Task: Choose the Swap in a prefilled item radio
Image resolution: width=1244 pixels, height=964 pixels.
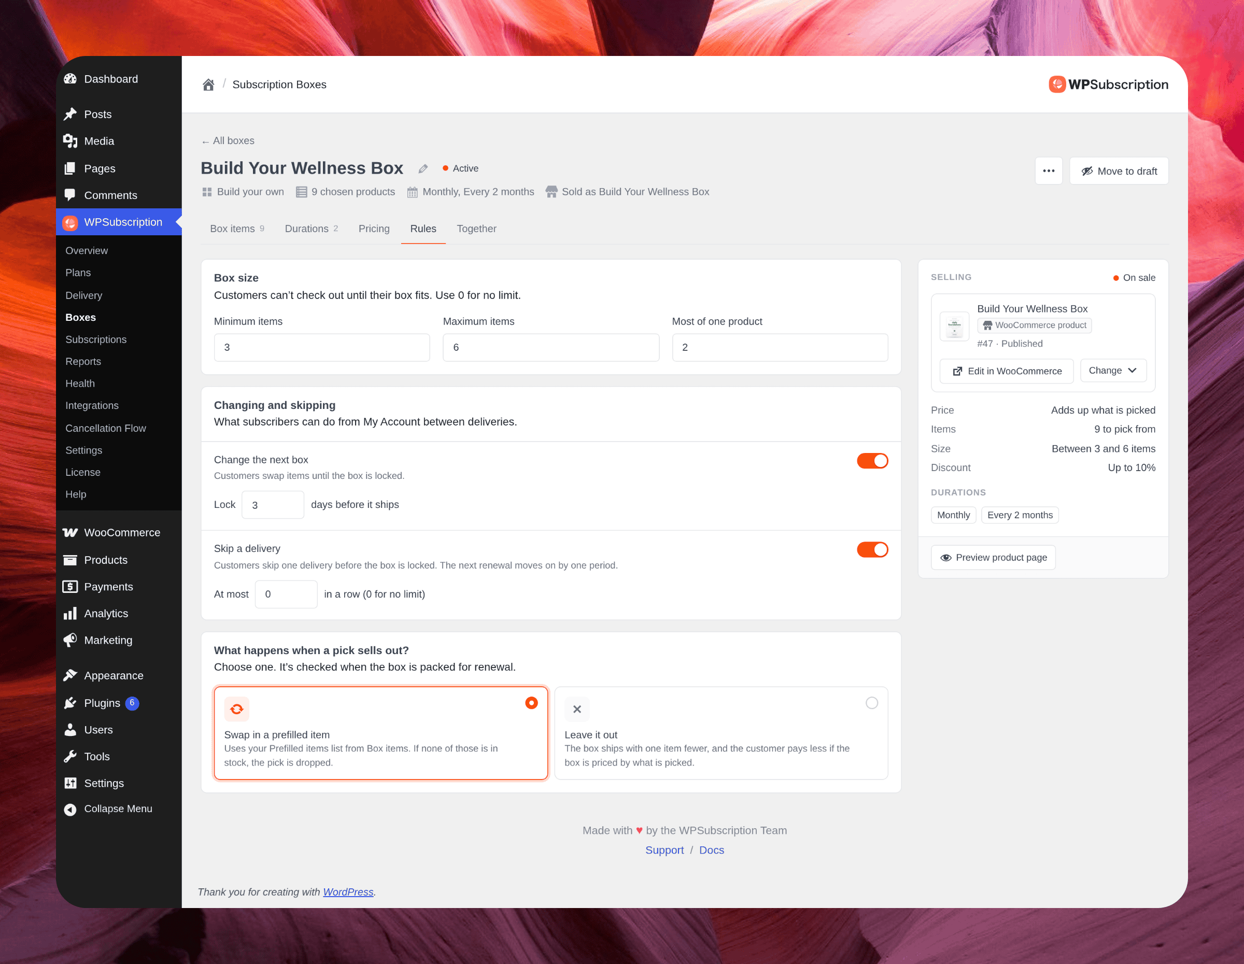Action: 531,703
